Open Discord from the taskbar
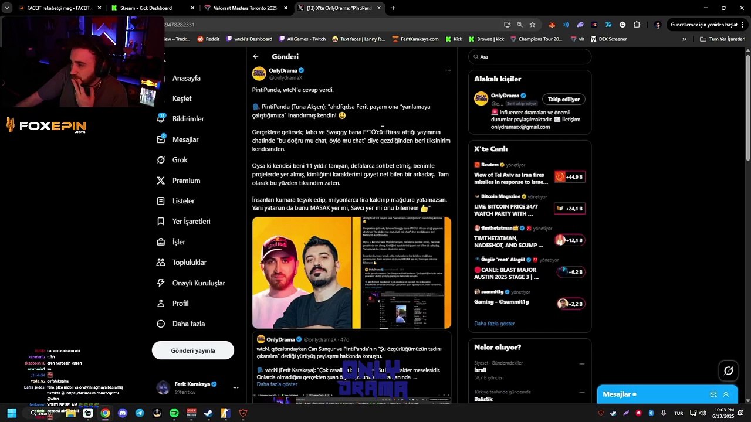The height and width of the screenshot is (422, 751). tap(122, 413)
